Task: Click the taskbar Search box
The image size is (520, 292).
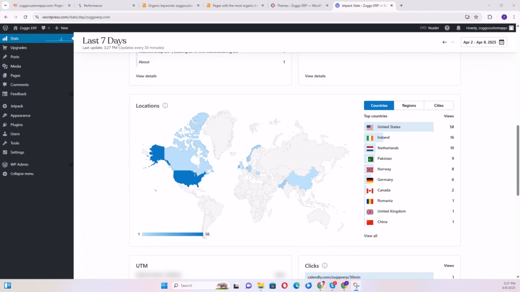Action: click(x=200, y=285)
